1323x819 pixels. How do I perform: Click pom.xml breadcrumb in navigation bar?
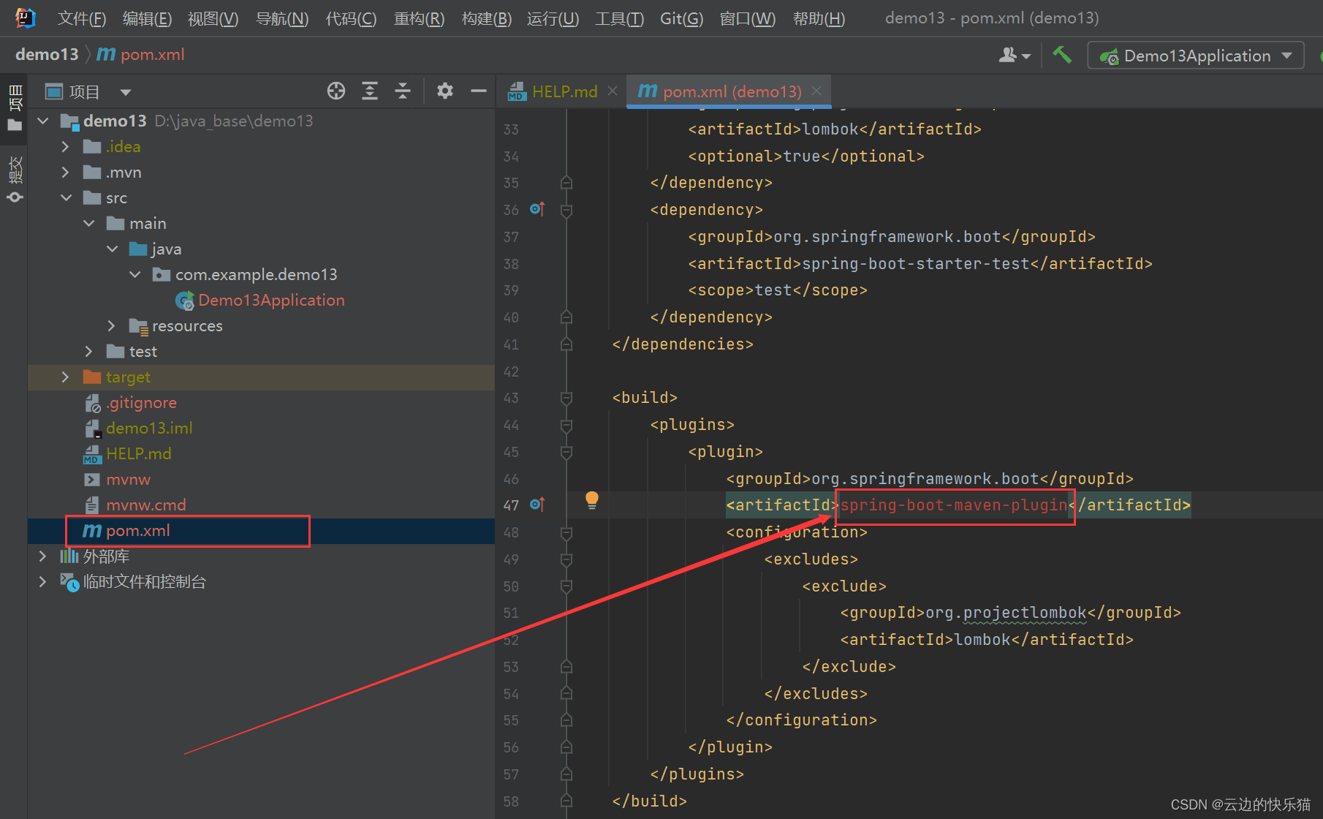pyautogui.click(x=140, y=55)
